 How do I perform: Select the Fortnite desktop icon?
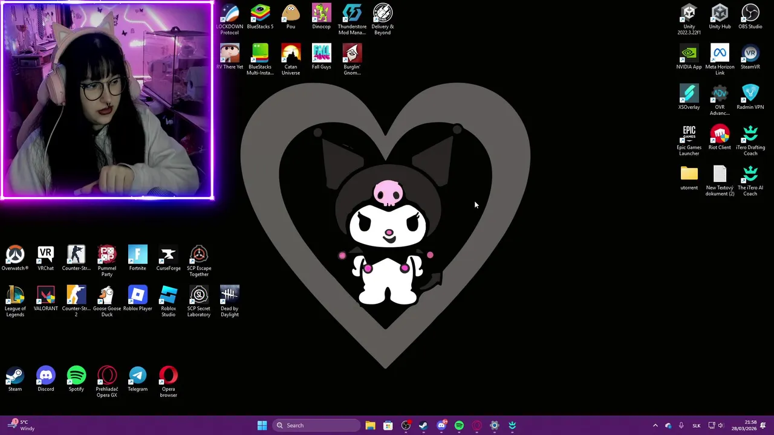pyautogui.click(x=138, y=259)
